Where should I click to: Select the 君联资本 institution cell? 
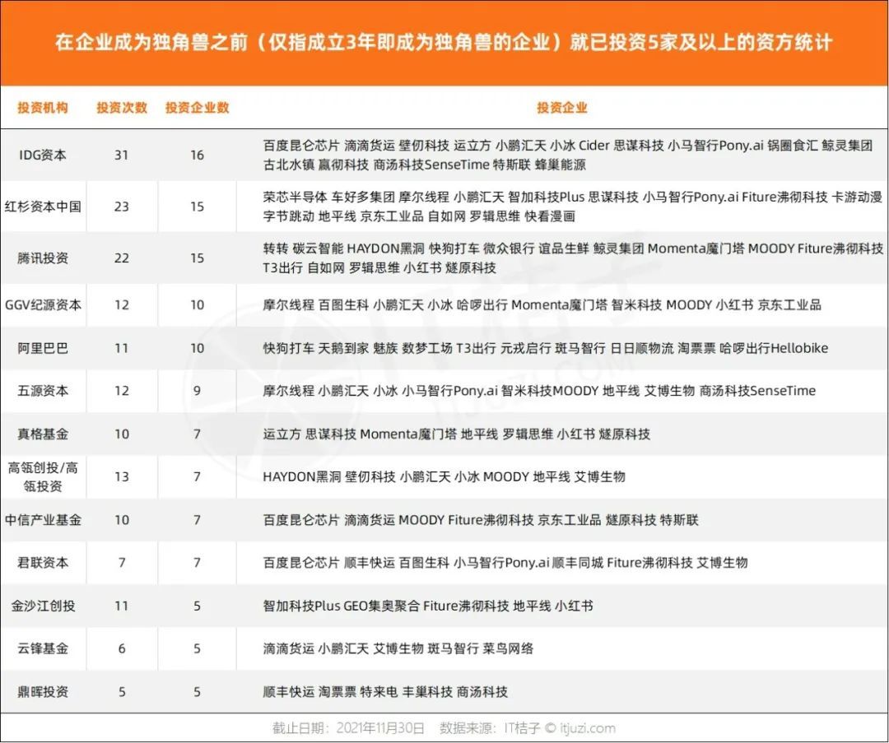pos(43,563)
